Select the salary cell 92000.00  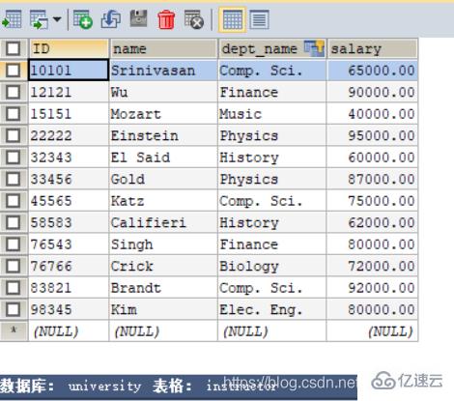(x=372, y=288)
